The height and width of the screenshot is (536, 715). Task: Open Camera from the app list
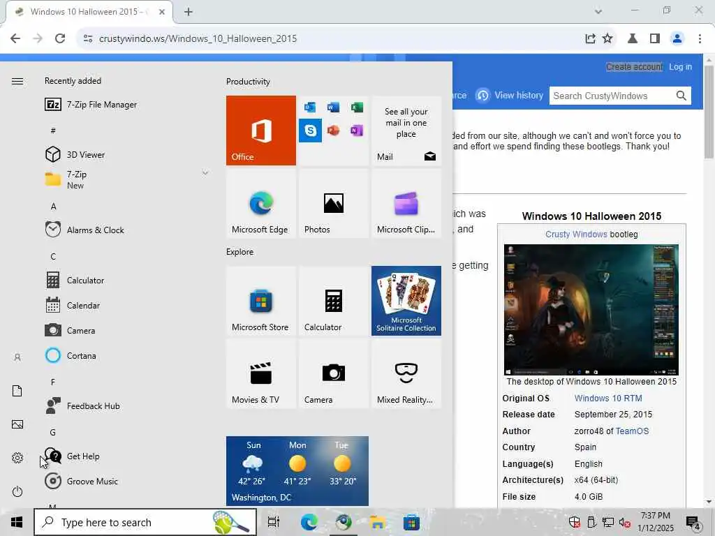point(126,330)
